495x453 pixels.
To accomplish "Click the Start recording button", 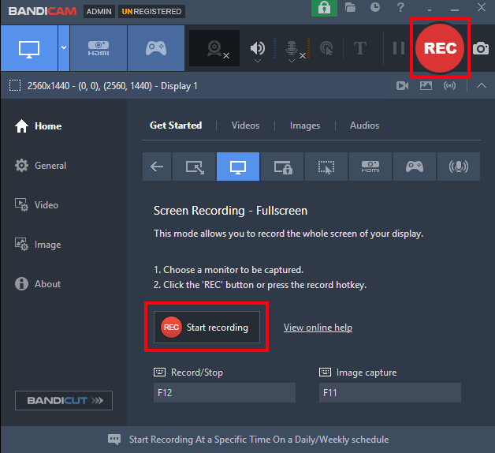I will tap(207, 328).
